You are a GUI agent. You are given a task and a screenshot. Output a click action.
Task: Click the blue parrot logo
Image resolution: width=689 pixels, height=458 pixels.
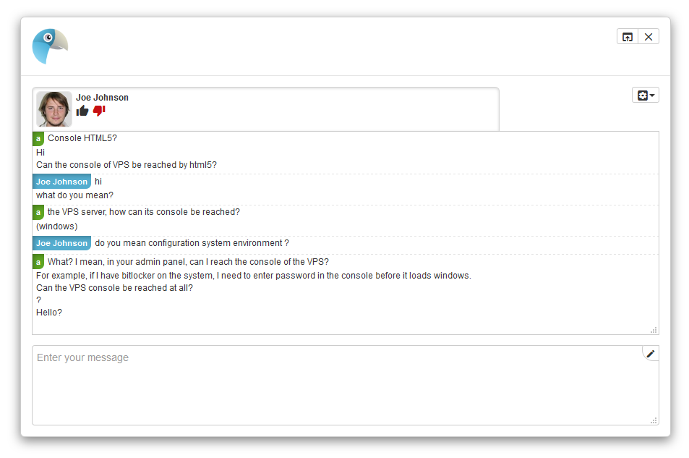click(50, 46)
